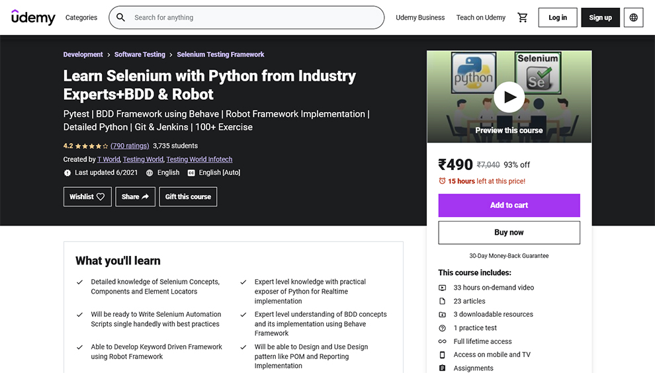
Task: Click the Sign up button
Action: coord(600,18)
